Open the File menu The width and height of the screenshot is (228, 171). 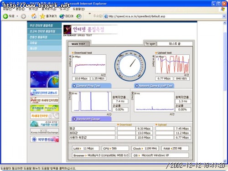8,9
